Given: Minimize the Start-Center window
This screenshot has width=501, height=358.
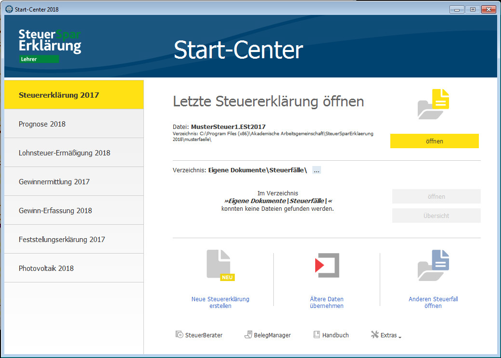Looking at the screenshot, I should coord(457,10).
